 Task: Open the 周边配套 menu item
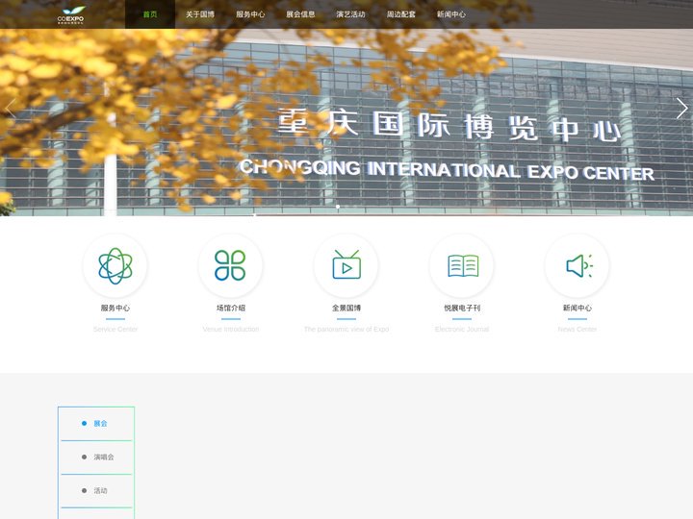(x=401, y=14)
